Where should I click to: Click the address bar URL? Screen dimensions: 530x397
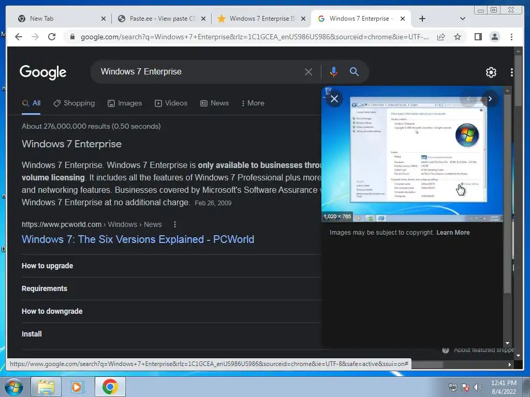pyautogui.click(x=255, y=37)
